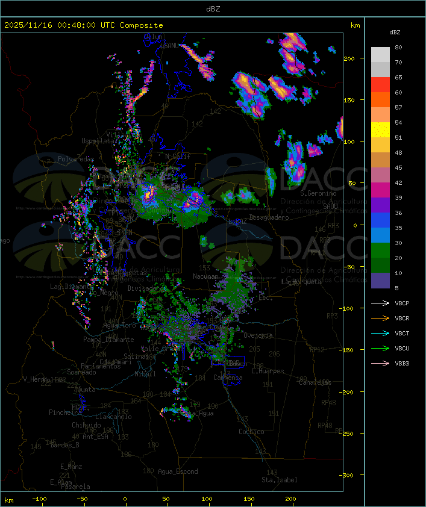Screen dimensions: 426x507
Task: Click the cyan VBCT arrow icon
Action: (380, 333)
